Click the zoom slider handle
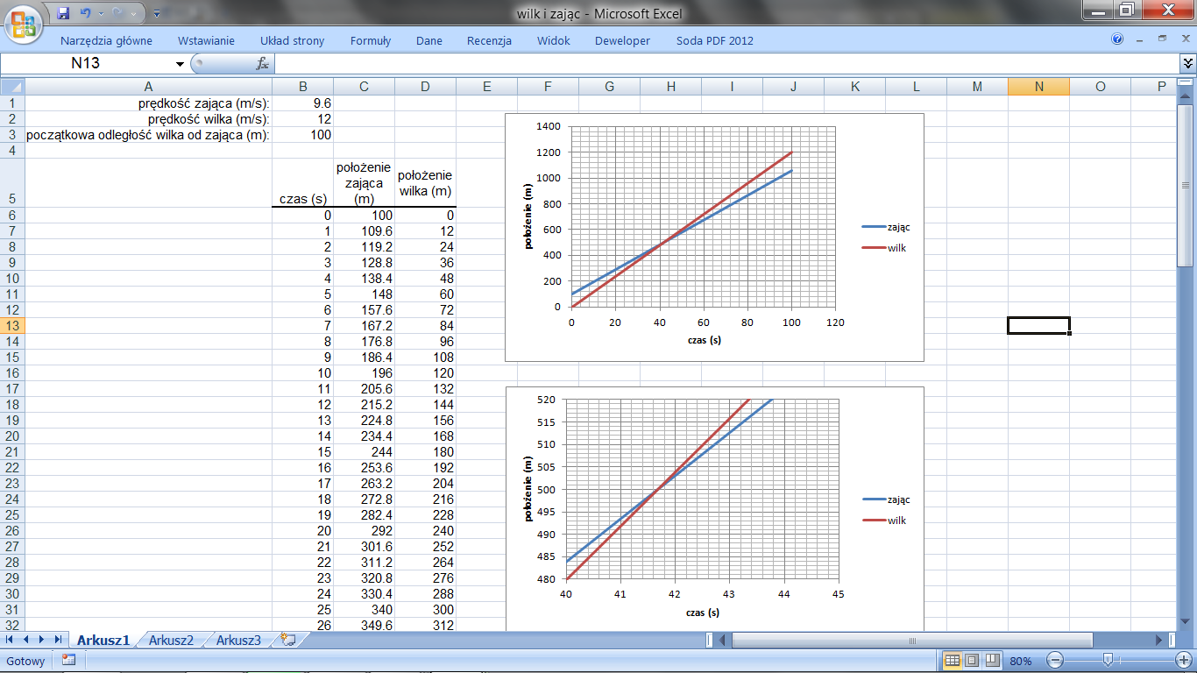 [x=1108, y=660]
